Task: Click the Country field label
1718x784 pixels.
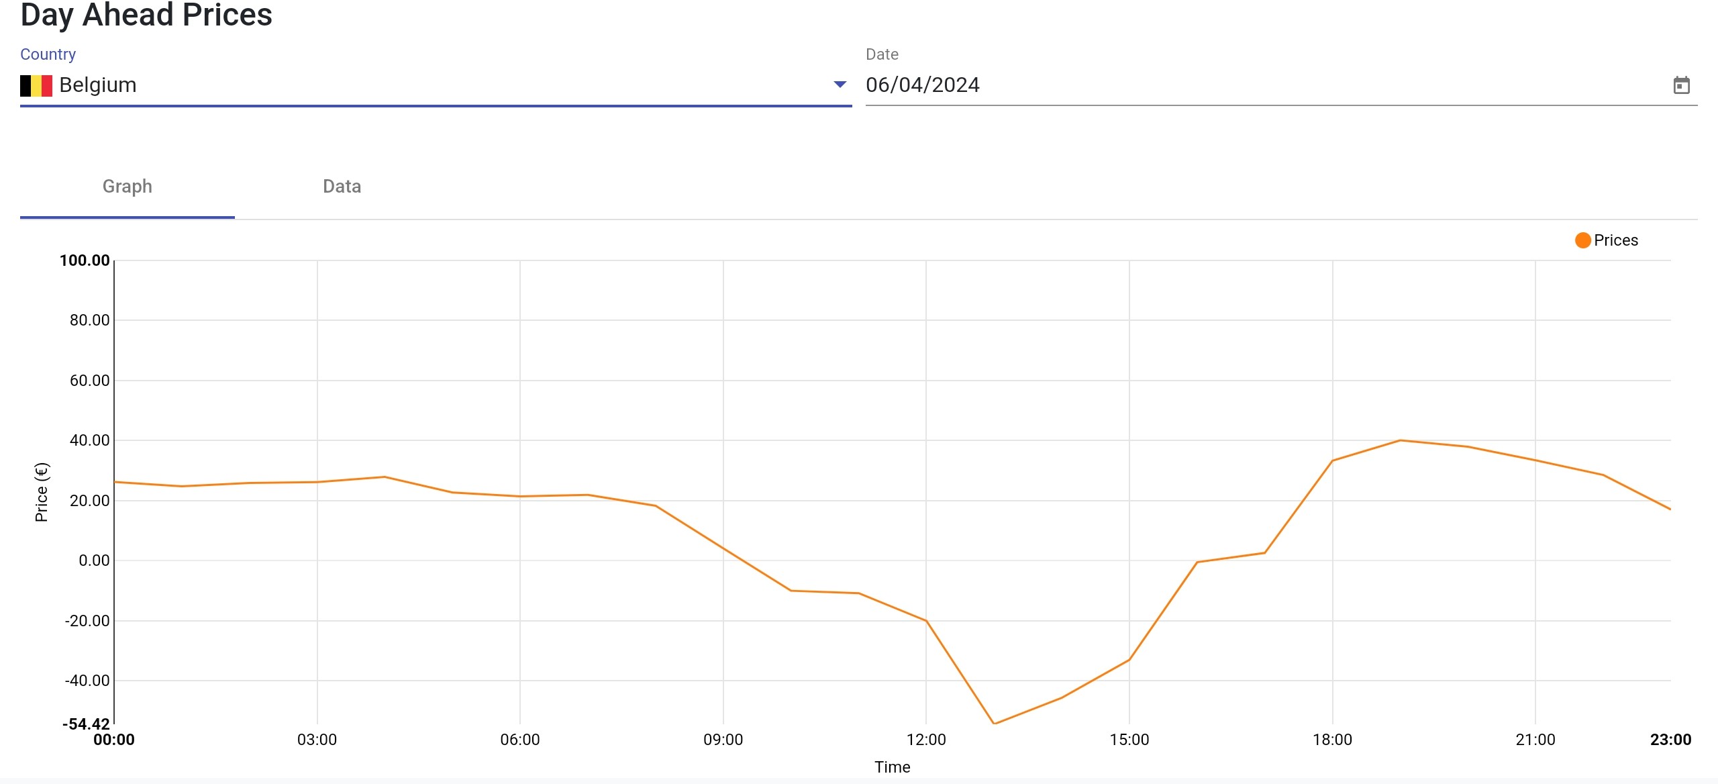Action: 48,54
